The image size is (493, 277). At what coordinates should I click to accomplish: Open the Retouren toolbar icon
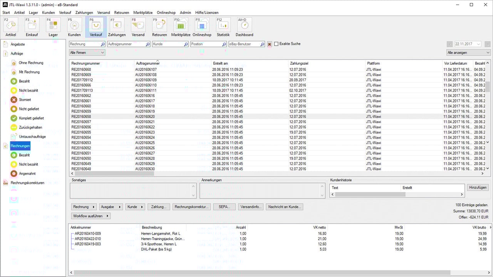[159, 27]
